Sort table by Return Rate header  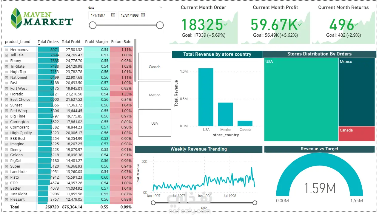point(121,42)
